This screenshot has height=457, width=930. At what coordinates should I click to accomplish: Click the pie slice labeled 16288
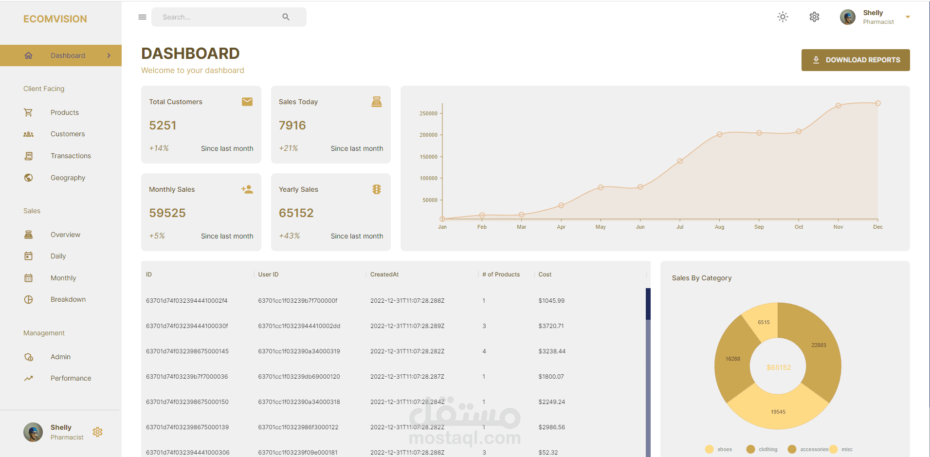tap(733, 359)
